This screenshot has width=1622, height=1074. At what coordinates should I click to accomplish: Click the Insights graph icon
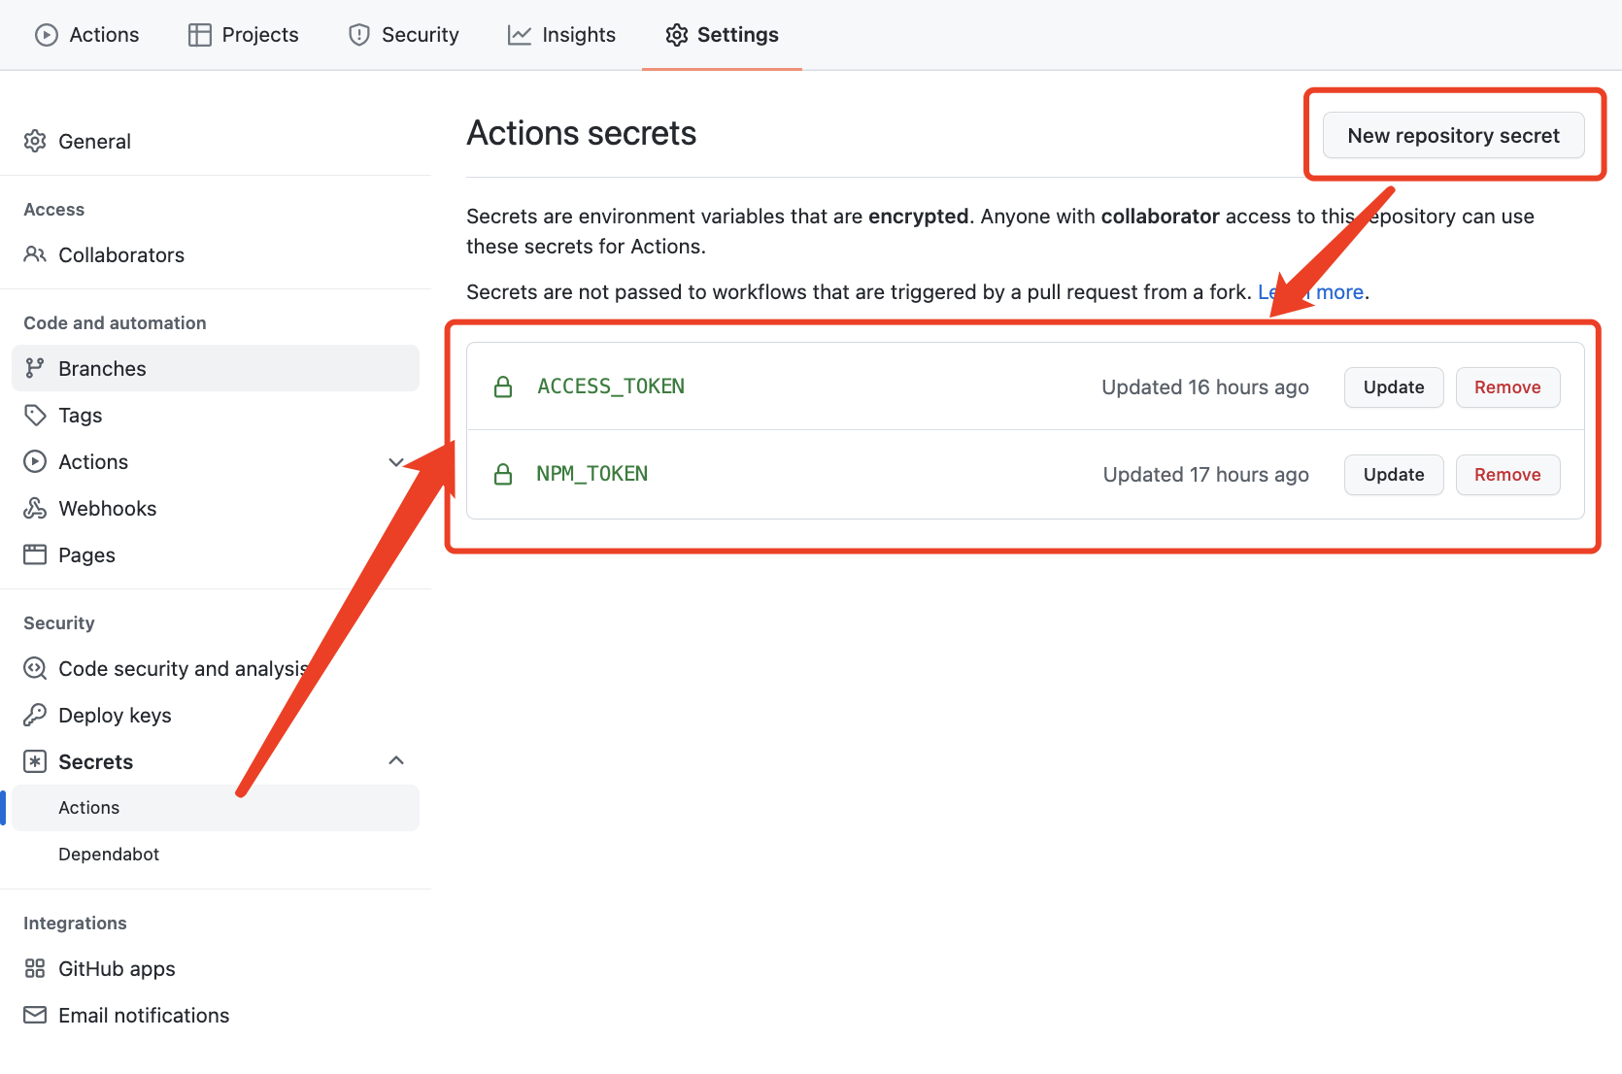coord(520,35)
